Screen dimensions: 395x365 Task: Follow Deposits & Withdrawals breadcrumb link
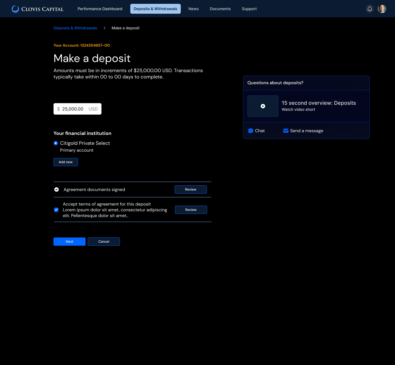(x=75, y=28)
